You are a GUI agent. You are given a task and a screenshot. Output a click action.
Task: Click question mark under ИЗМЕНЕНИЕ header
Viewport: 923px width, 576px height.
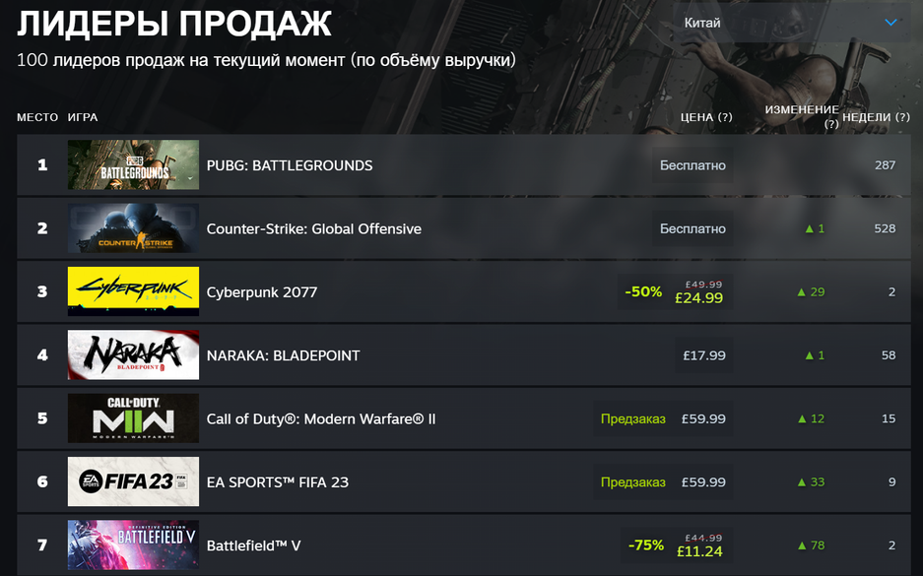click(x=831, y=124)
